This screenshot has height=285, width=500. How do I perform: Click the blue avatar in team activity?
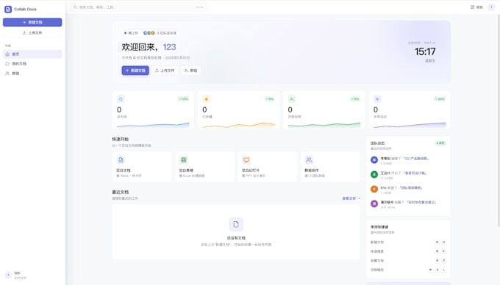point(374,160)
